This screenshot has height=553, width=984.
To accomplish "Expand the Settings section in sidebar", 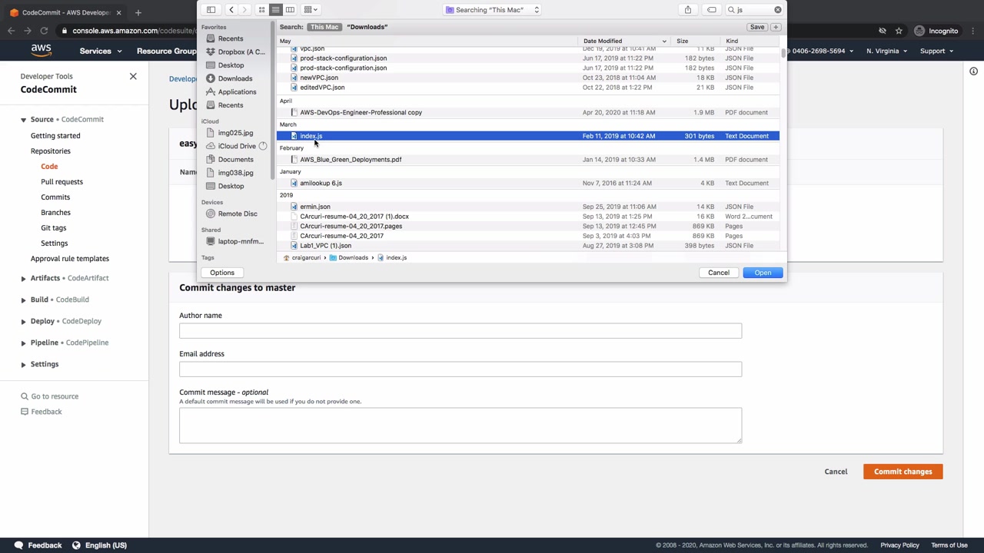I will coord(23,364).
